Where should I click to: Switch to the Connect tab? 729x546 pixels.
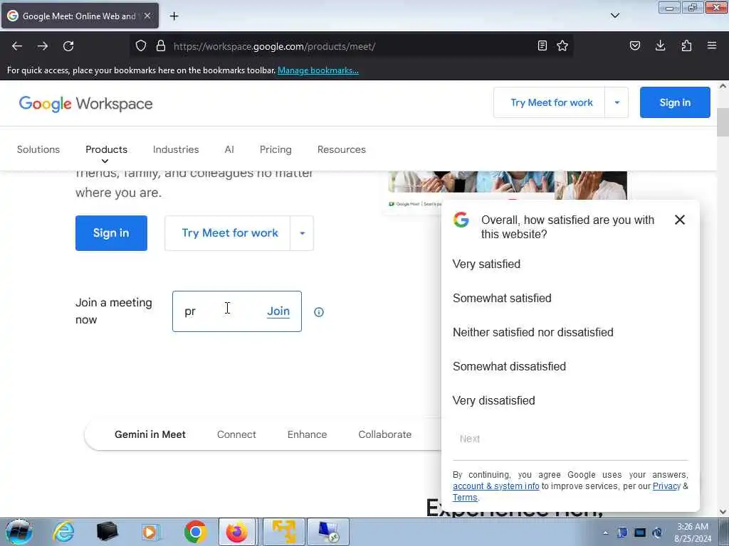pyautogui.click(x=236, y=434)
